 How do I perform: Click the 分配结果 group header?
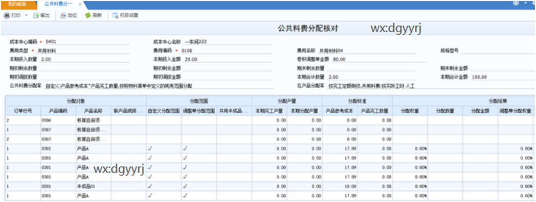click(x=464, y=102)
